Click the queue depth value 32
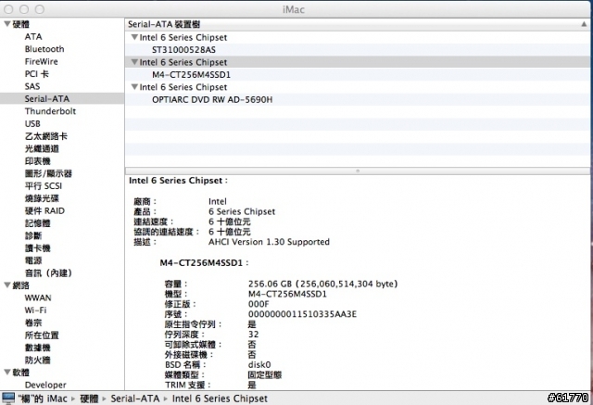The height and width of the screenshot is (405, 593). tap(253, 335)
